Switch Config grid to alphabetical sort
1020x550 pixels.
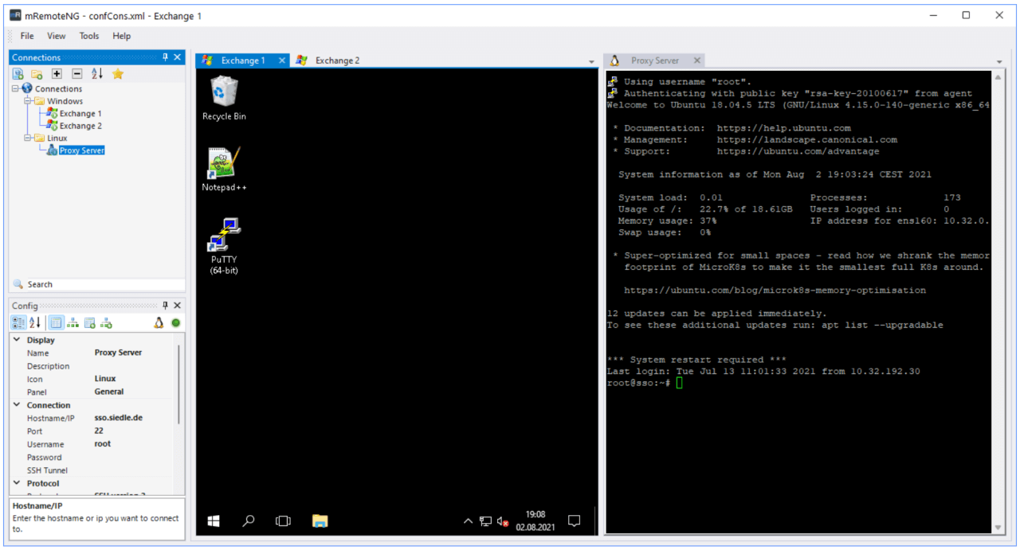pos(35,322)
